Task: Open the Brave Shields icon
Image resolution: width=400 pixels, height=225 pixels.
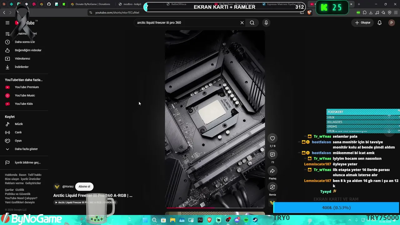Action: coord(309,12)
